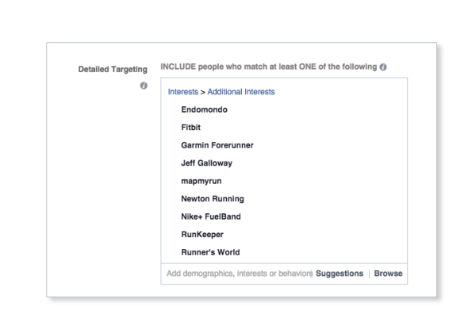Select the Fitbit interest
Image resolution: width=476 pixels, height=333 pixels.
[190, 128]
